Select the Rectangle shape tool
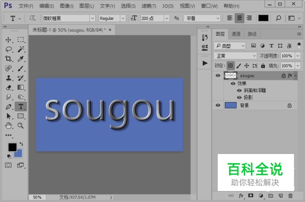This screenshot has width=305, height=202. (21, 116)
